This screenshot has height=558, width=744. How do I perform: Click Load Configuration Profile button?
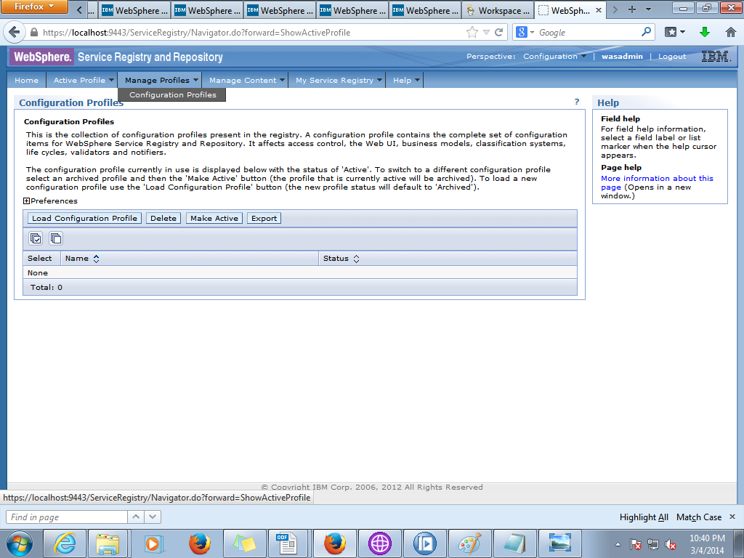(84, 218)
